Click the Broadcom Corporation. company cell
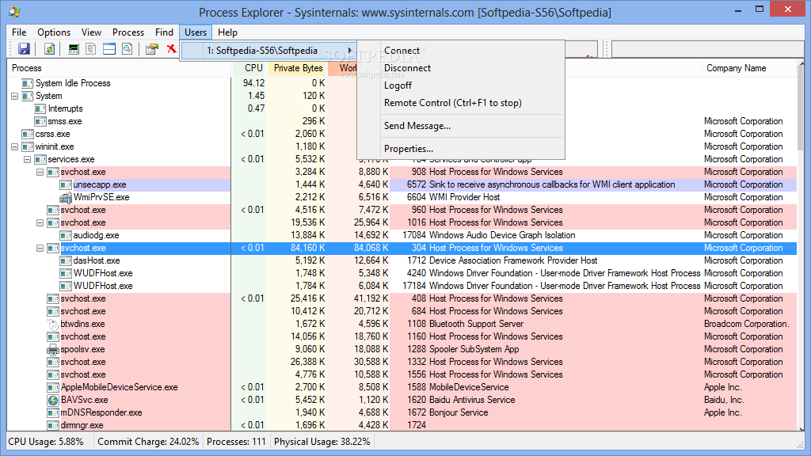 [x=746, y=324]
